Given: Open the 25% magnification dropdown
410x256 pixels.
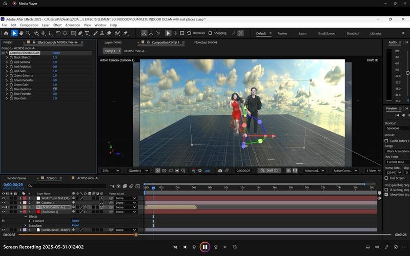Looking at the screenshot, I should coord(110,170).
